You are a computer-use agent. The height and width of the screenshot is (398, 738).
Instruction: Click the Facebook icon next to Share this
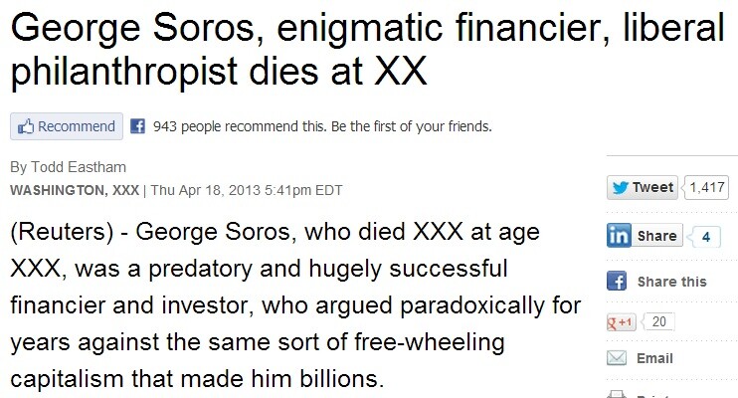click(617, 282)
